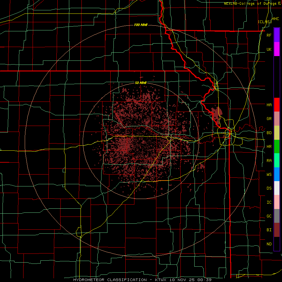282x282 pixels.
Task: Click the RA legend label text
Action: point(269,161)
